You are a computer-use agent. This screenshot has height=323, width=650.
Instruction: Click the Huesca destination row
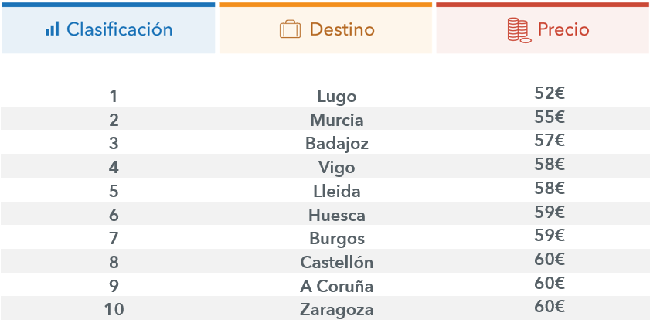click(337, 215)
